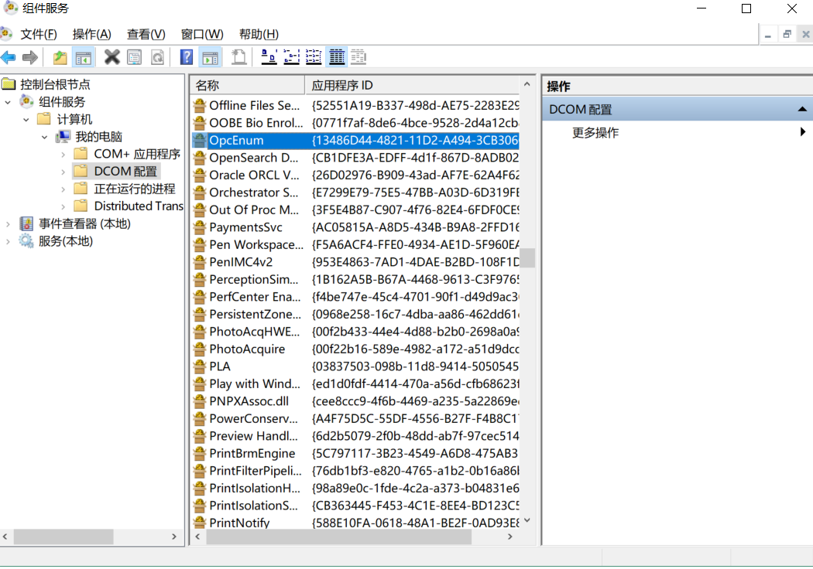Switch to Small Icons view
The height and width of the screenshot is (569, 813).
[291, 57]
